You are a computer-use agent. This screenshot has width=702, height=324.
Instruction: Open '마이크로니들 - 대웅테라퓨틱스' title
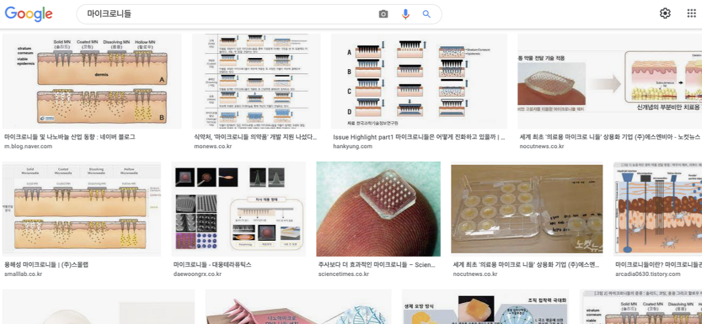click(212, 264)
